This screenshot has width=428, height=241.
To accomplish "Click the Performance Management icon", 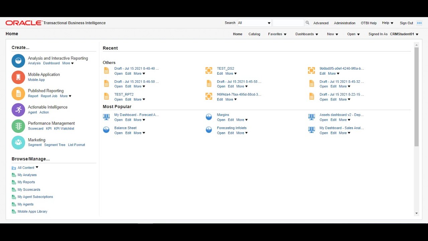I will [18, 126].
